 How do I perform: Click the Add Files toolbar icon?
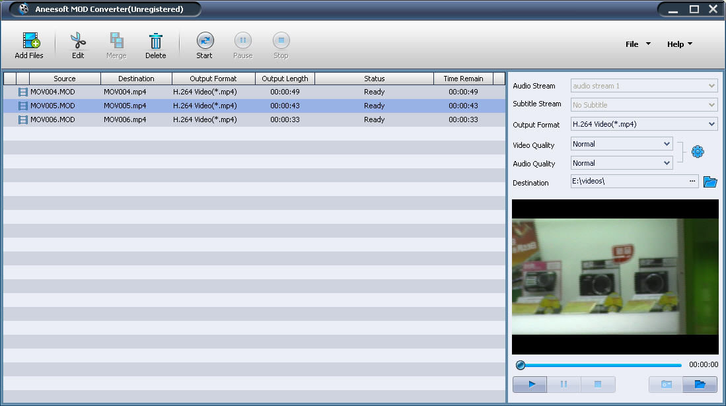[x=31, y=41]
